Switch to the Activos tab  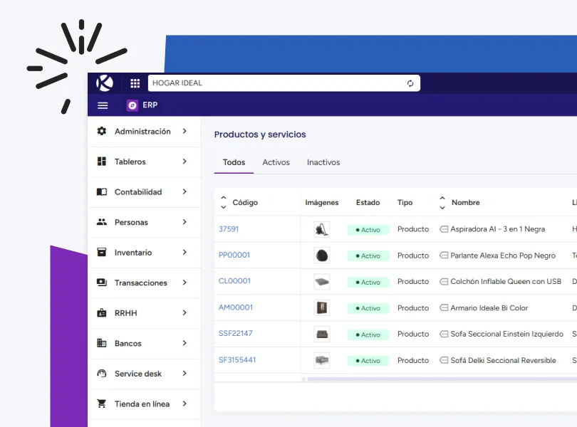coord(276,162)
